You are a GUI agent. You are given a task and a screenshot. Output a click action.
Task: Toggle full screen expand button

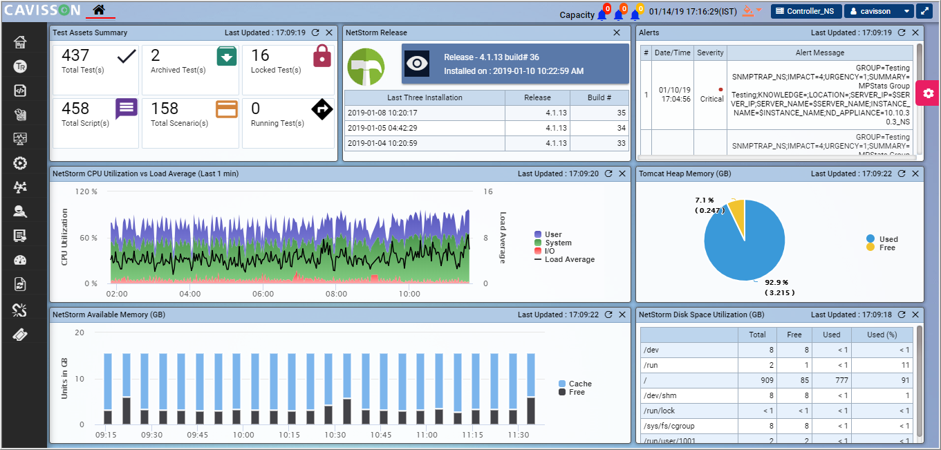[924, 11]
